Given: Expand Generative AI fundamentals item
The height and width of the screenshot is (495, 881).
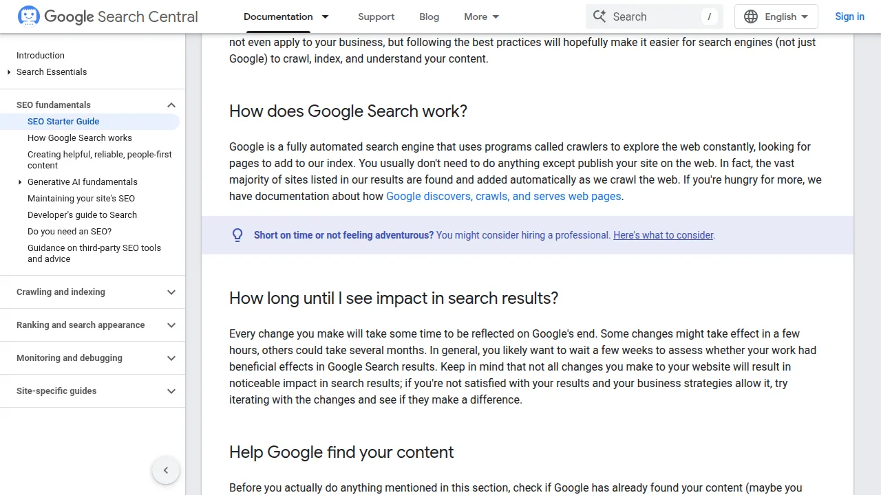Looking at the screenshot, I should click(x=20, y=181).
